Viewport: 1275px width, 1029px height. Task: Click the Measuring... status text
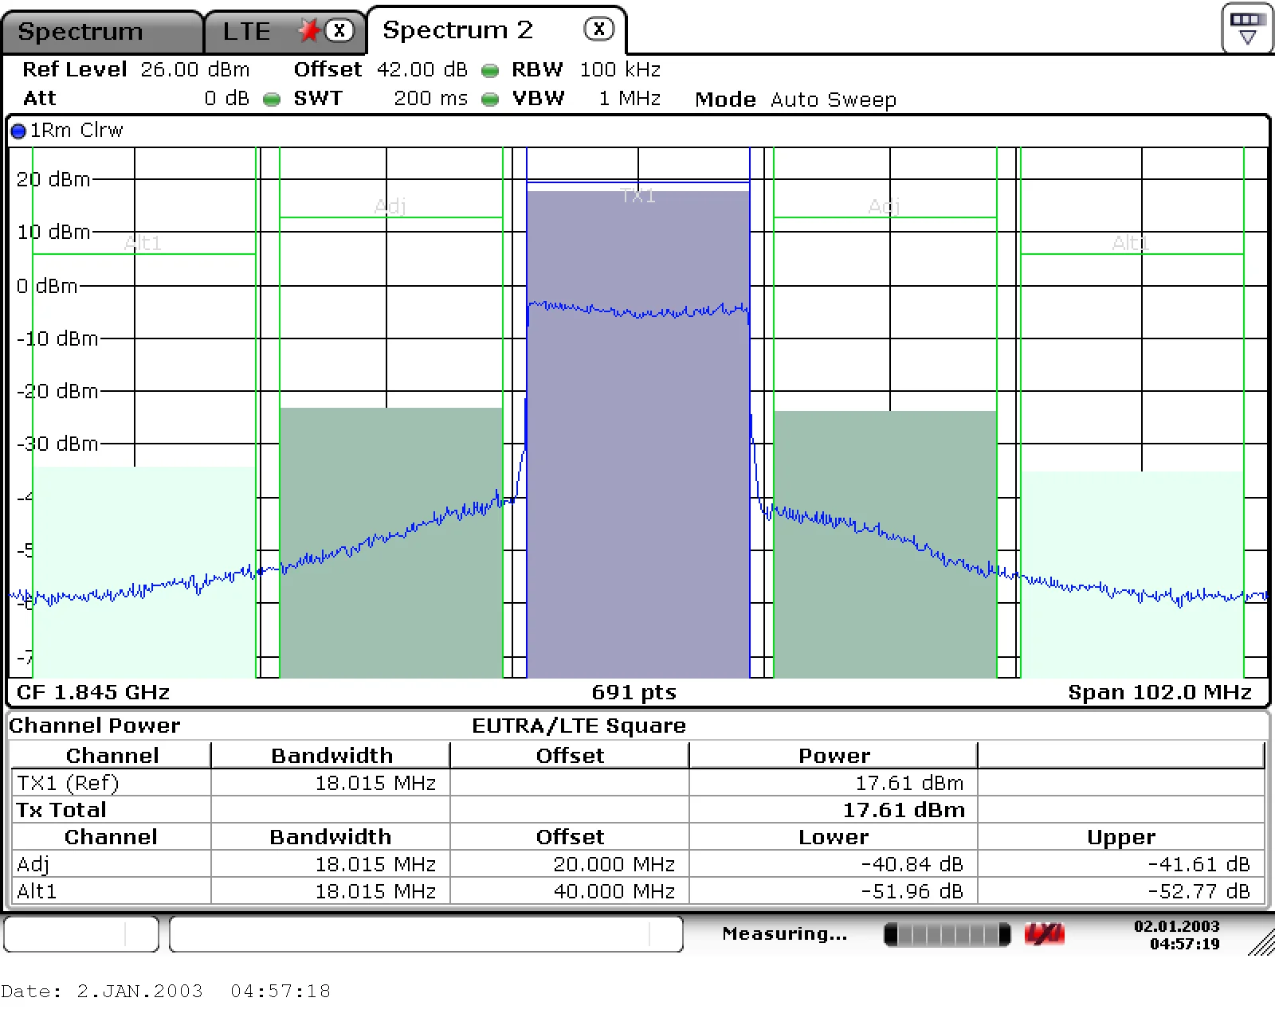785,933
